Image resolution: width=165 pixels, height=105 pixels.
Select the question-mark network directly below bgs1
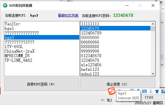[x=42, y=33]
